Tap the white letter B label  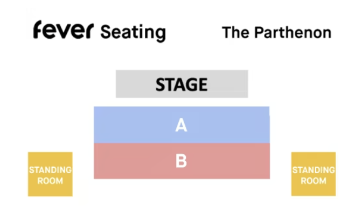(181, 161)
